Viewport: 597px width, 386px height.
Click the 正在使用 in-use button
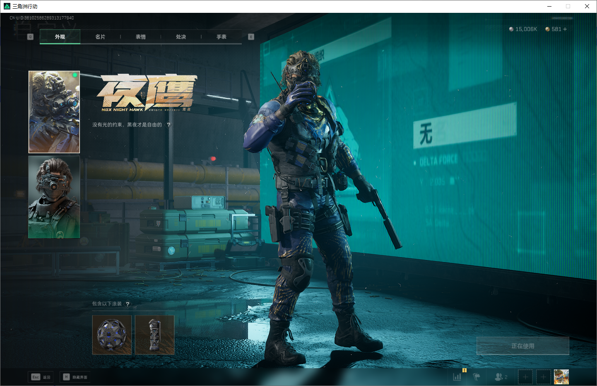coord(523,346)
